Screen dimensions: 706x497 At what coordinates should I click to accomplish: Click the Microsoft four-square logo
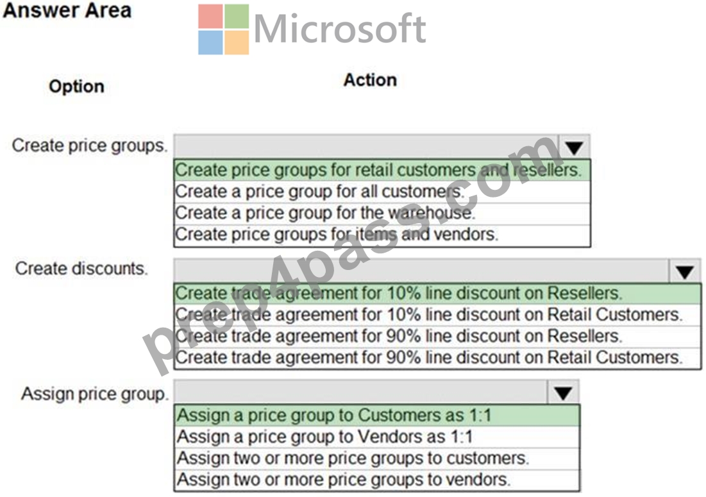coord(223,29)
